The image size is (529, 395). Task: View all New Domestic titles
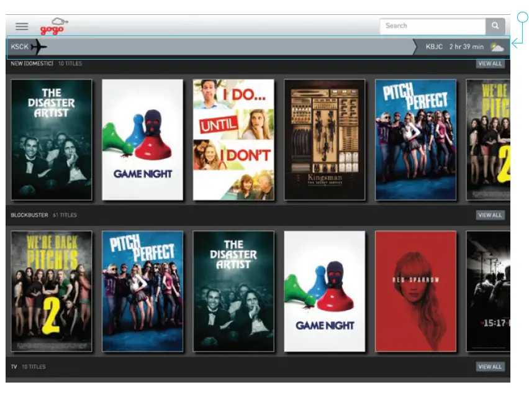click(491, 63)
